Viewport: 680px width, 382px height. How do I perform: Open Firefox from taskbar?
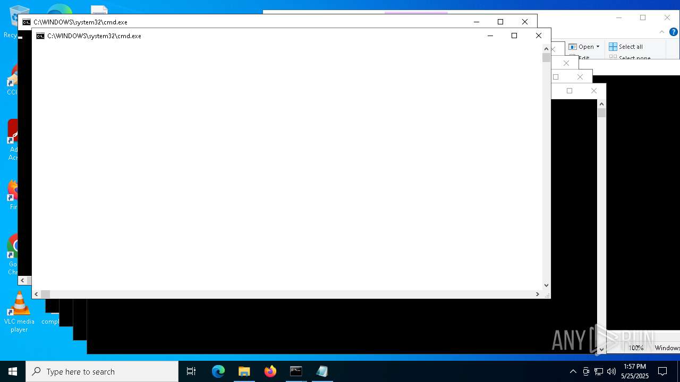click(x=270, y=371)
